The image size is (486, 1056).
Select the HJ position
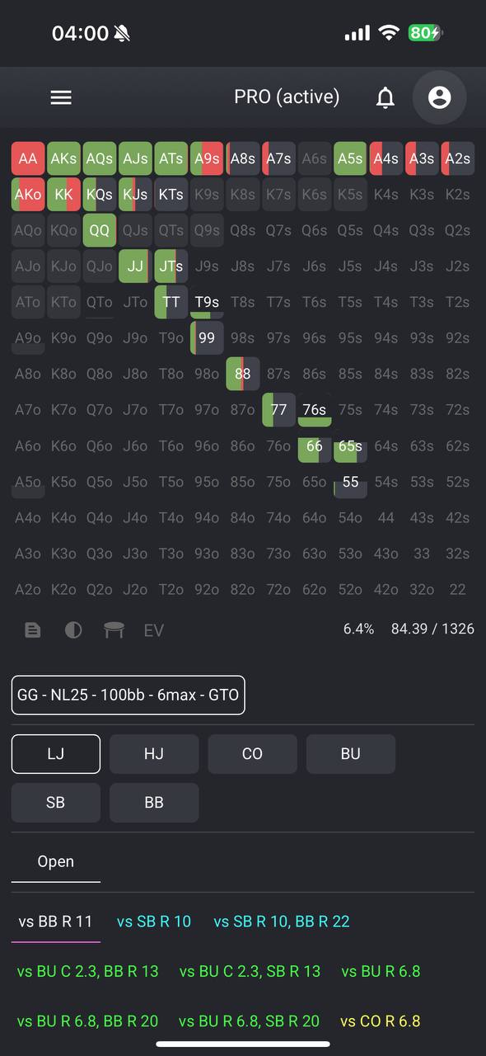[x=154, y=754]
